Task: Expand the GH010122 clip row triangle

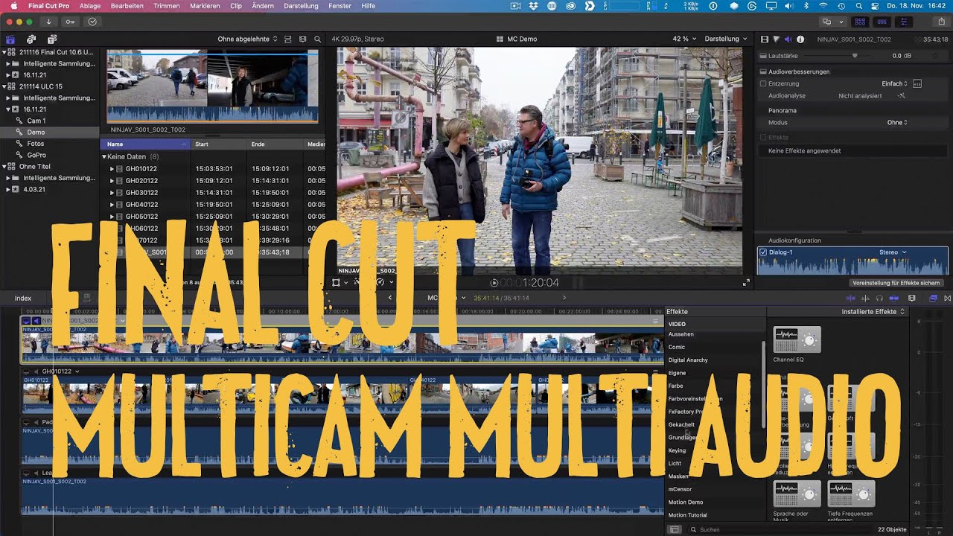Action: coord(112,169)
